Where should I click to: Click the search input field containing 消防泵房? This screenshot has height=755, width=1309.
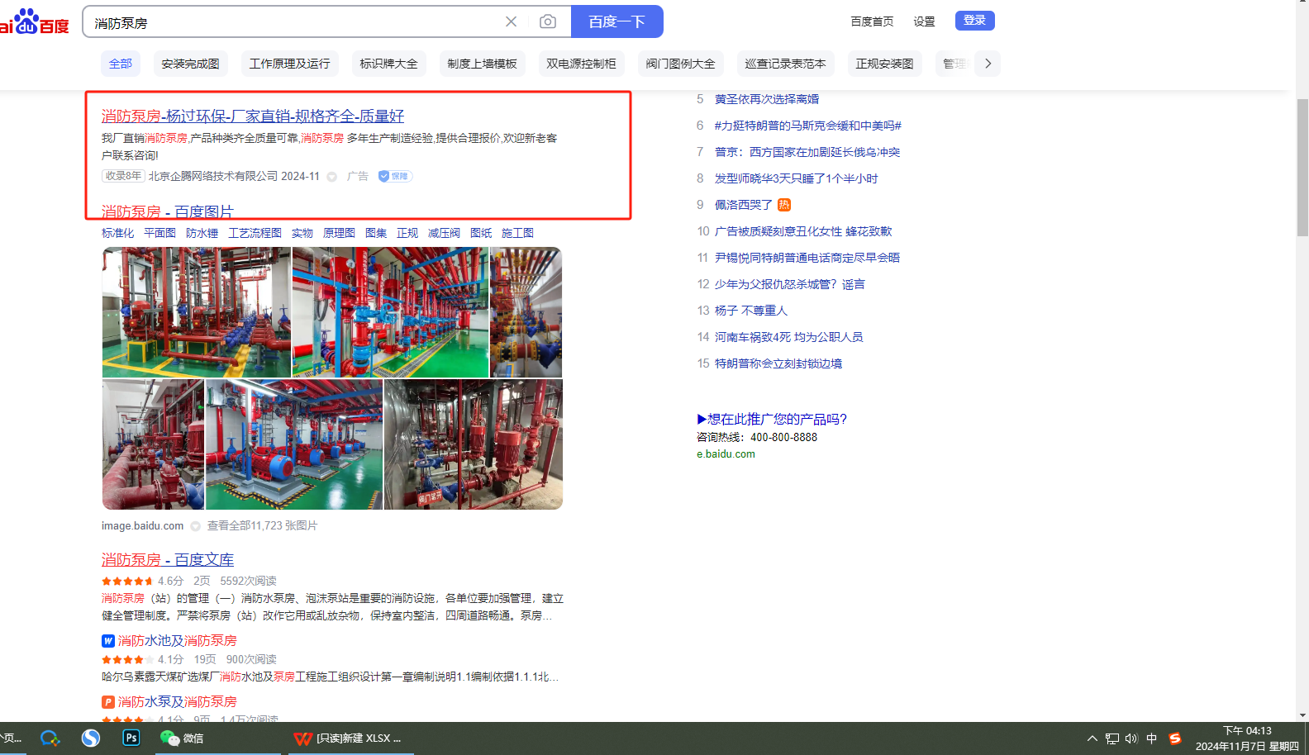(x=293, y=22)
